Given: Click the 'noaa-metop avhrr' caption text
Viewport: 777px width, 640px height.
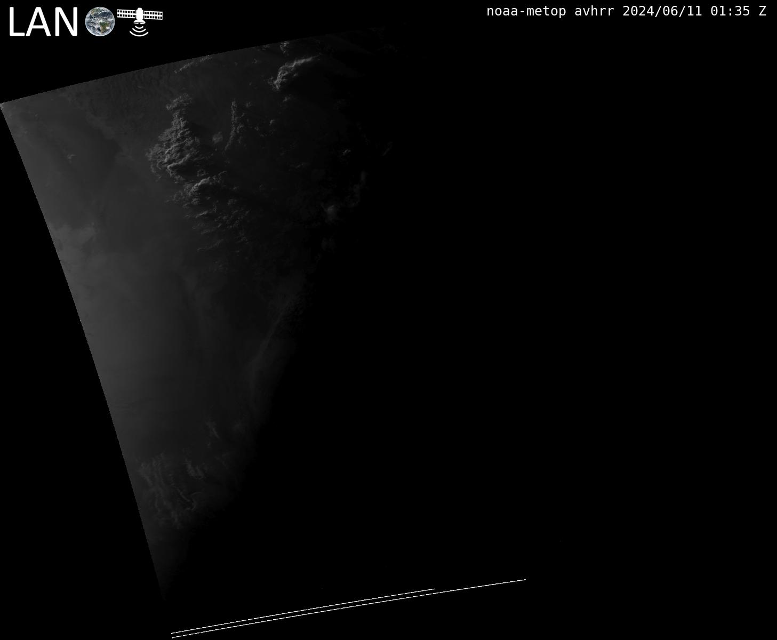Looking at the screenshot, I should [x=550, y=11].
